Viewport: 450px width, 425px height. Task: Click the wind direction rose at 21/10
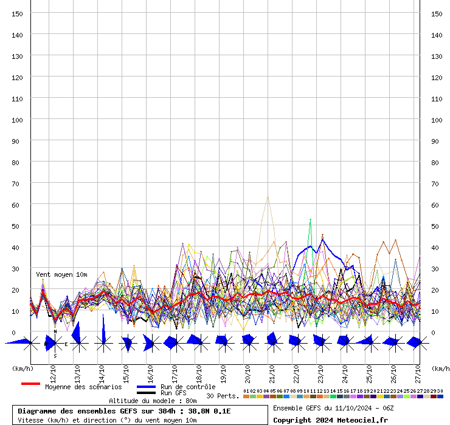point(271,341)
